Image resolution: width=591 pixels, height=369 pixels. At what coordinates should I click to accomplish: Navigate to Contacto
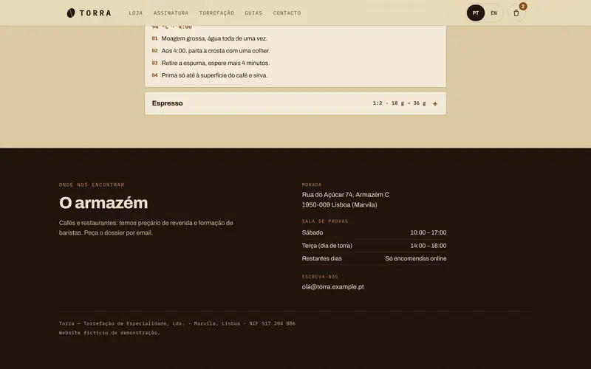tap(287, 13)
